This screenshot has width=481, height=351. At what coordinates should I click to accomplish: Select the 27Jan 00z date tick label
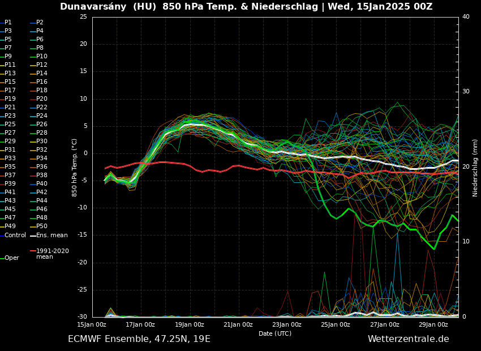385,325
